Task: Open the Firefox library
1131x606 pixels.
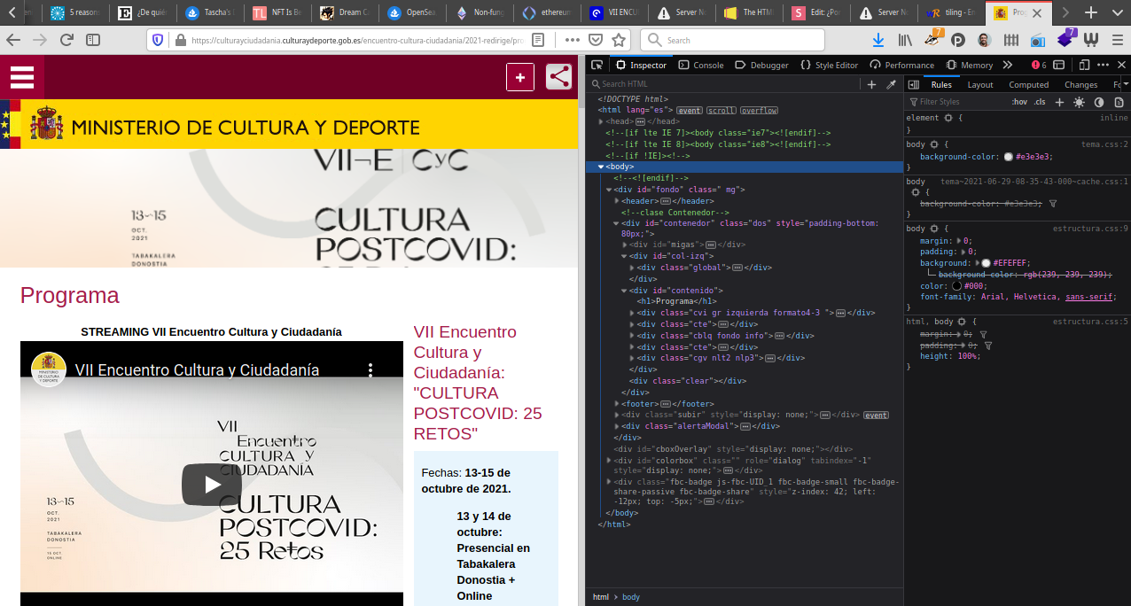Action: pyautogui.click(x=905, y=40)
